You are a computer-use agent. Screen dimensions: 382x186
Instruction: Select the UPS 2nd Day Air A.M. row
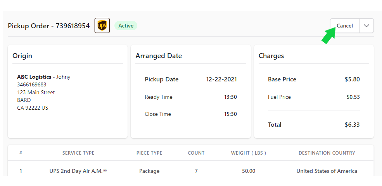191,171
